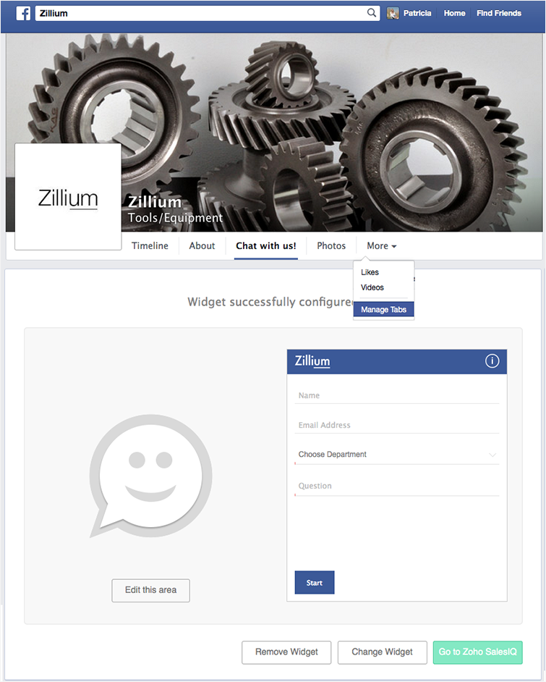Choose Videos in the More menu
The width and height of the screenshot is (546, 682).
pyautogui.click(x=372, y=287)
